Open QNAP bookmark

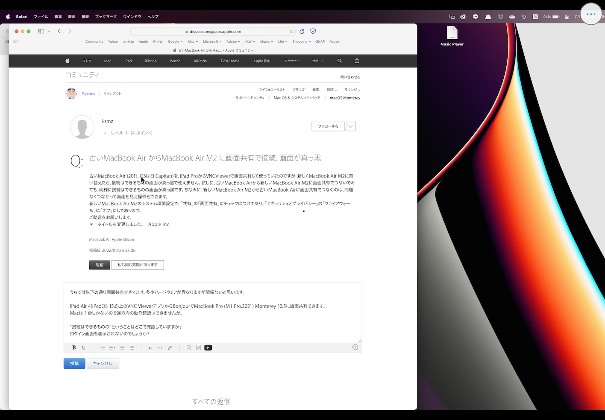(x=320, y=41)
